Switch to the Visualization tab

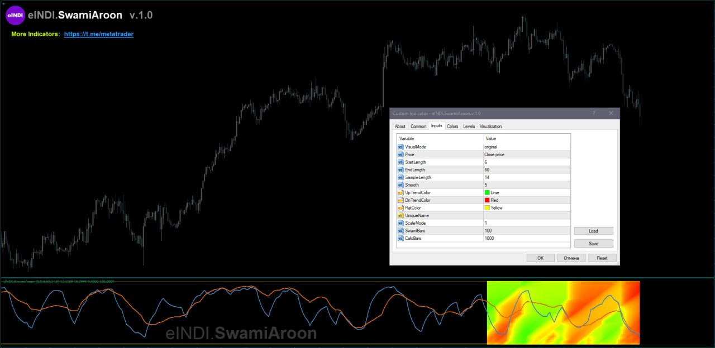(x=490, y=127)
